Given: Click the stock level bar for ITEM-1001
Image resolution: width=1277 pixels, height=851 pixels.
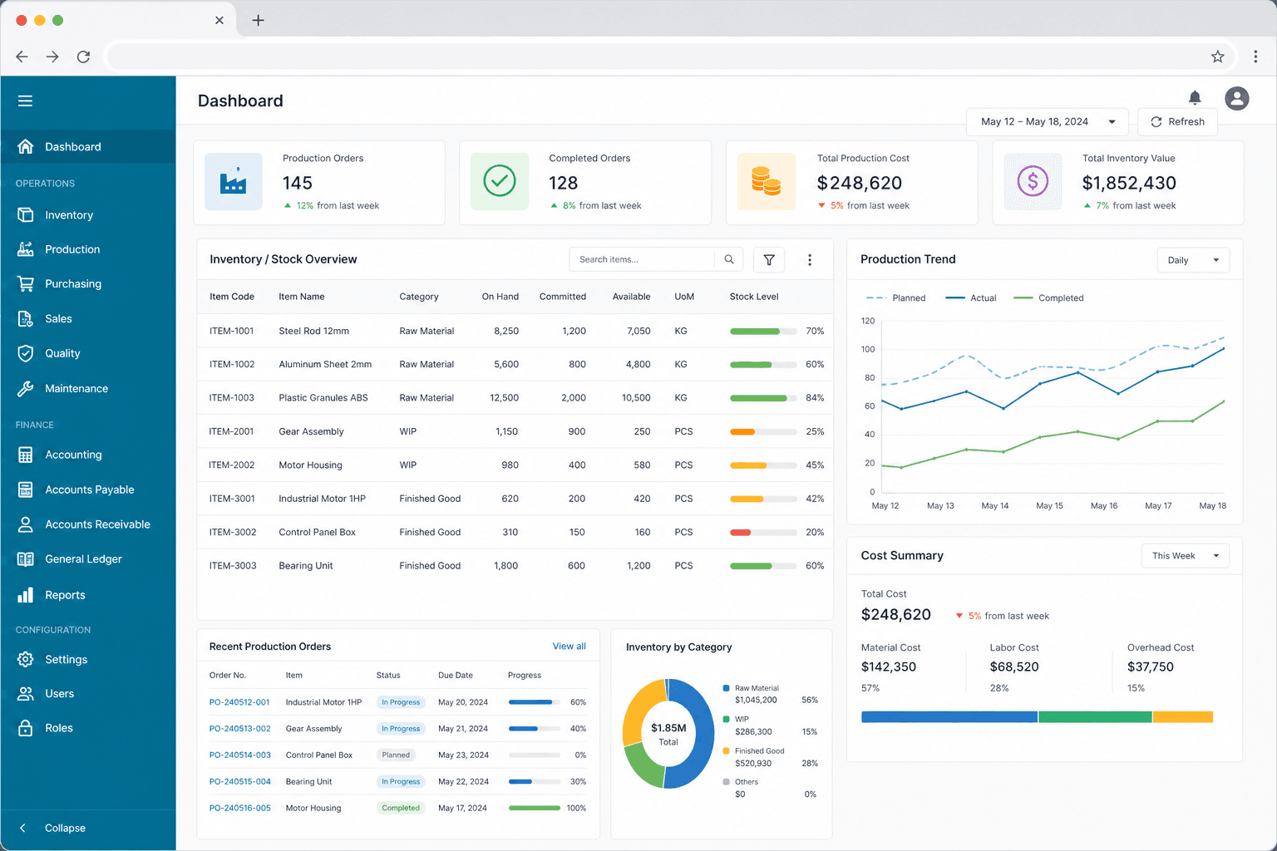Looking at the screenshot, I should click(x=763, y=332).
